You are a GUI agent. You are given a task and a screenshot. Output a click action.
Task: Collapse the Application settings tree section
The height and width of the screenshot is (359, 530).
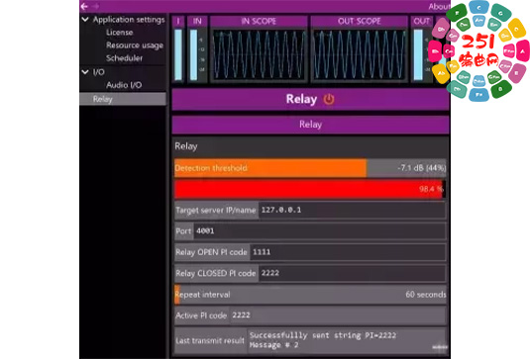(x=85, y=20)
